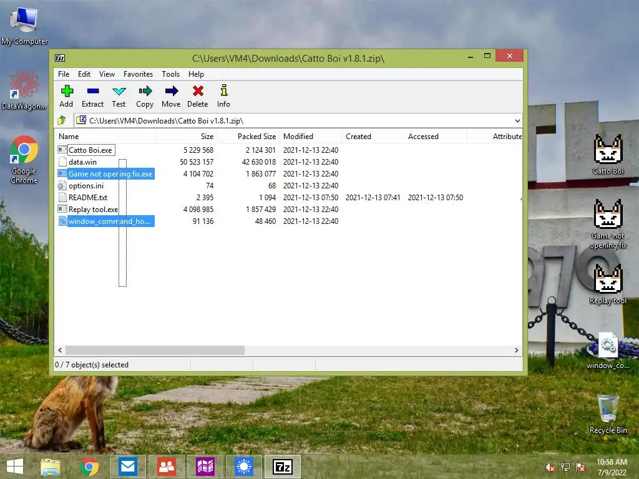Viewport: 639px width, 479px height.
Task: Click the red Delete button
Action: click(198, 97)
